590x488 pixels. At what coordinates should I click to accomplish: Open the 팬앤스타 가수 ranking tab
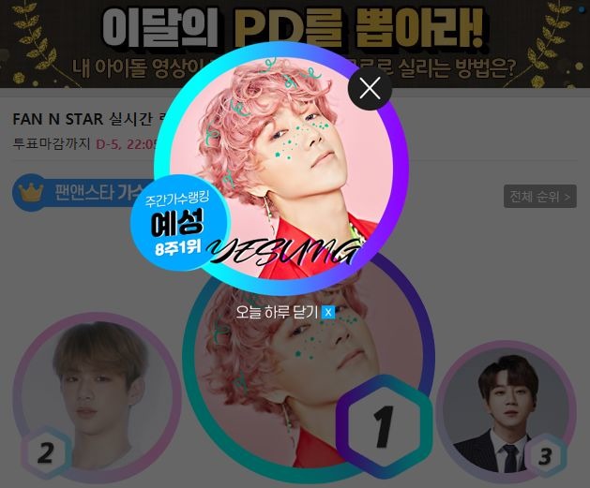tap(81, 192)
